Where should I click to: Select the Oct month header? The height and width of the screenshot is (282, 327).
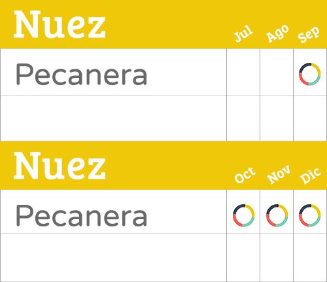(245, 175)
